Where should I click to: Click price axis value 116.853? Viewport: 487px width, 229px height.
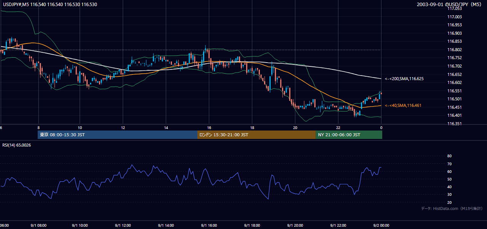(x=454, y=41)
